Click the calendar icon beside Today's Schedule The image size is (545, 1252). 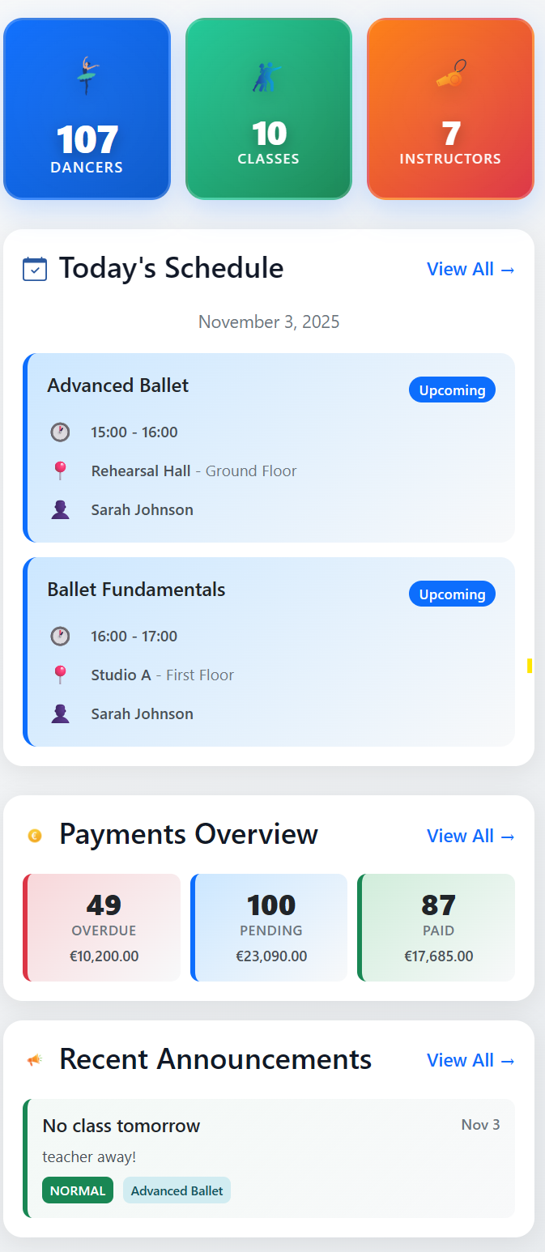(35, 269)
